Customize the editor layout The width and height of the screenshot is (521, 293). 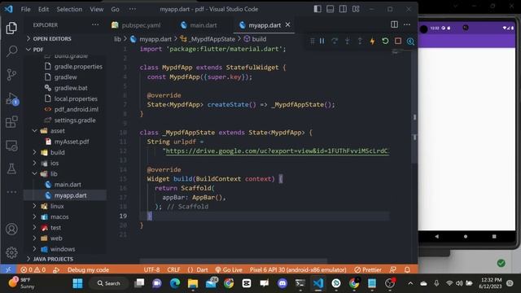[356, 9]
